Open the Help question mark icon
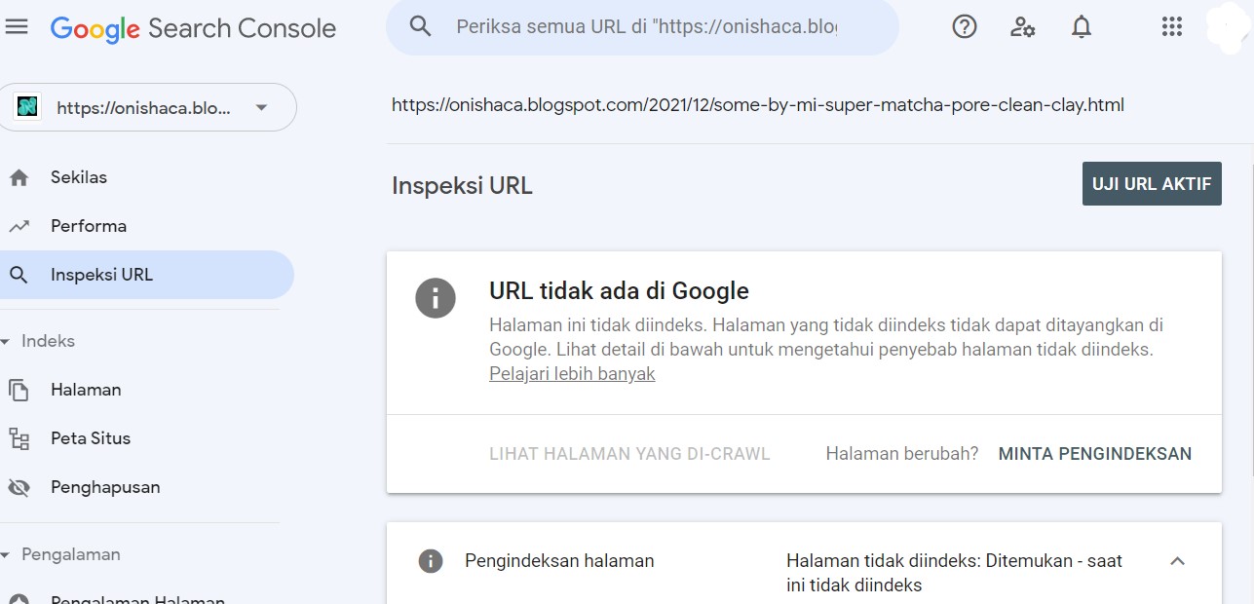The height and width of the screenshot is (604, 1254). (964, 27)
